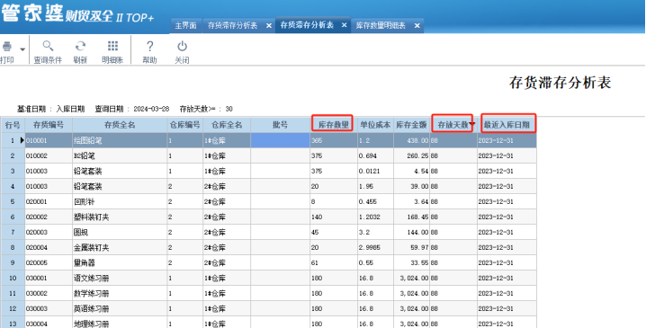The image size is (646, 328).
Task: Select 铅笔套装 in row 4
Action: pos(120,186)
